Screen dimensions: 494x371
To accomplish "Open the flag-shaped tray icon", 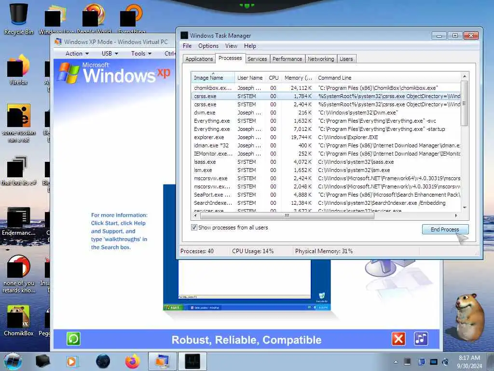I will coord(422,362).
